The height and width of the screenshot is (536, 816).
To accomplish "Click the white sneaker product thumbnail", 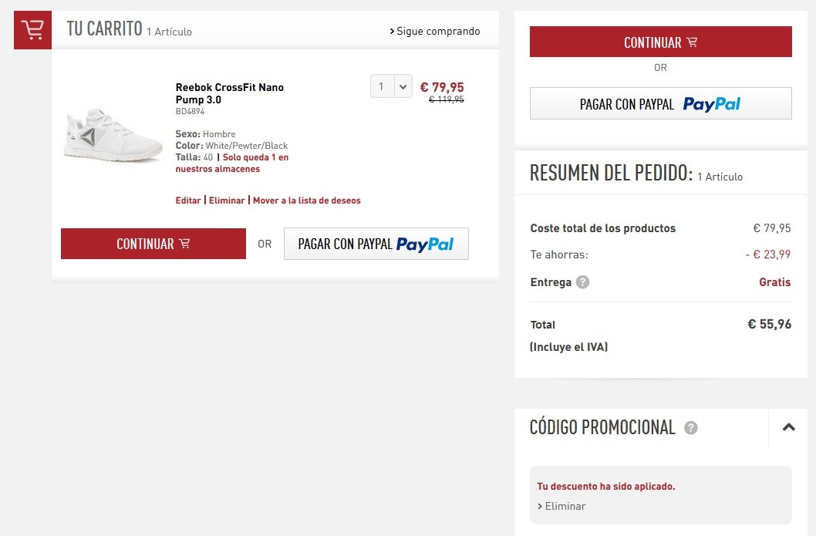I will point(113,135).
